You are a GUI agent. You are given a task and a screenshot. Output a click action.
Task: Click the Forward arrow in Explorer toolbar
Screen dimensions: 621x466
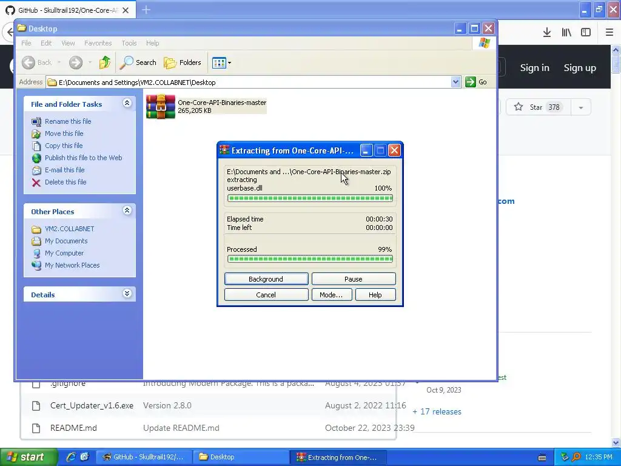76,62
